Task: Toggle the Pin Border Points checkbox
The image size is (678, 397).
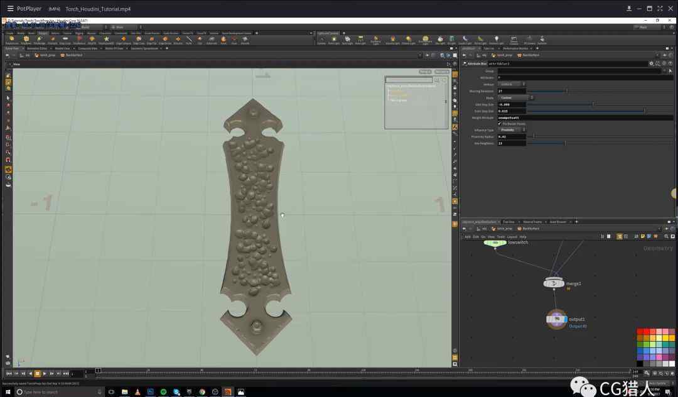Action: click(x=500, y=123)
